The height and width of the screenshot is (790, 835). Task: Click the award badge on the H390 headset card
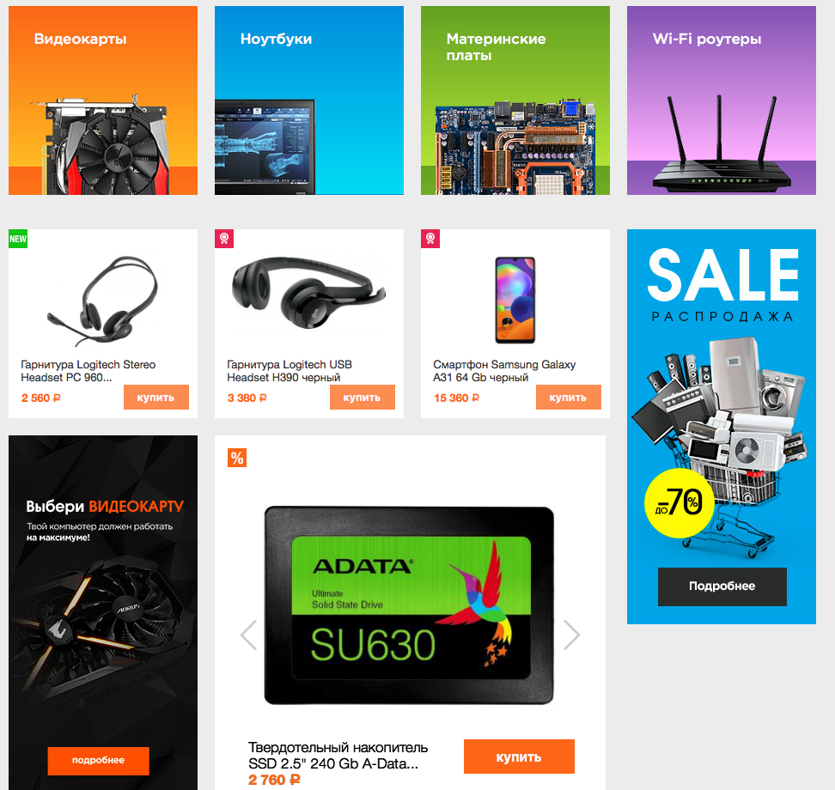tap(224, 239)
